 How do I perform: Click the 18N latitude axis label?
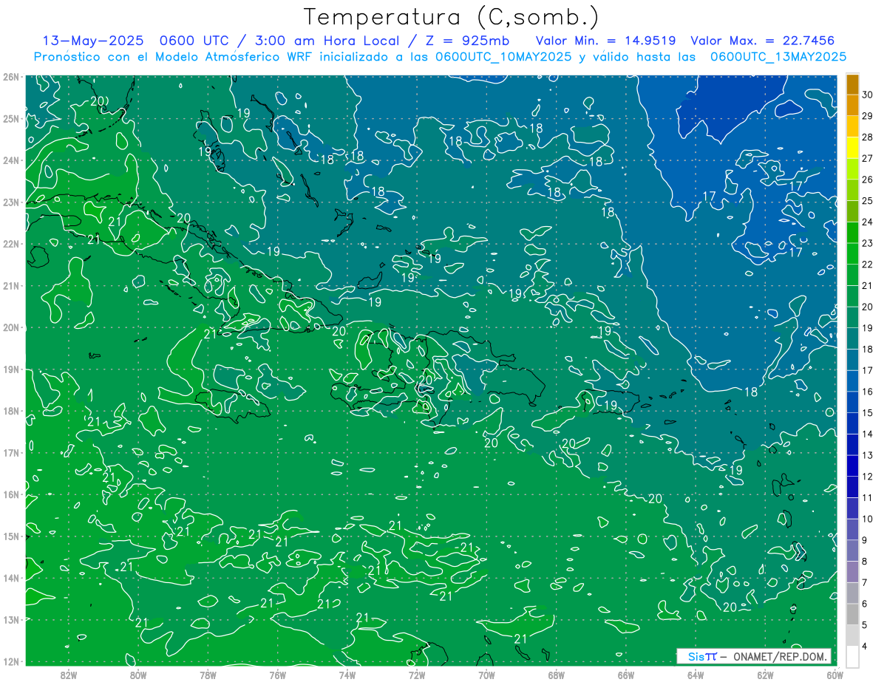pos(11,411)
